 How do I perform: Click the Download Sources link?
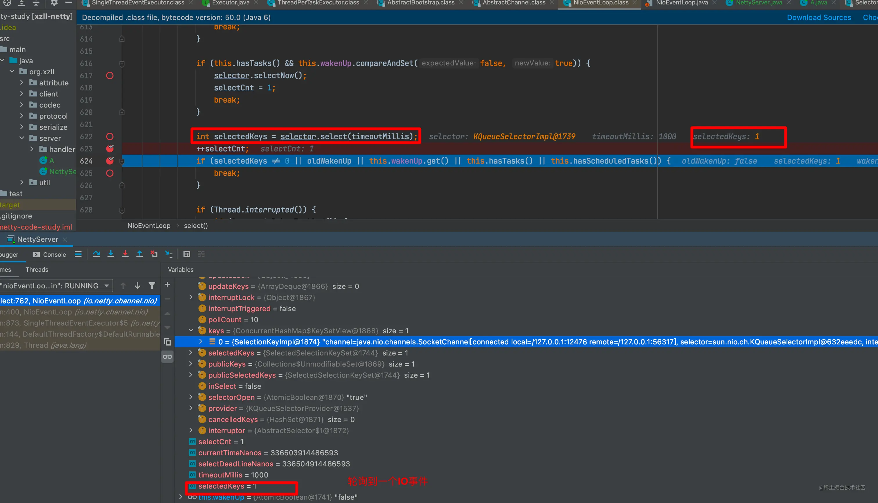coord(818,18)
